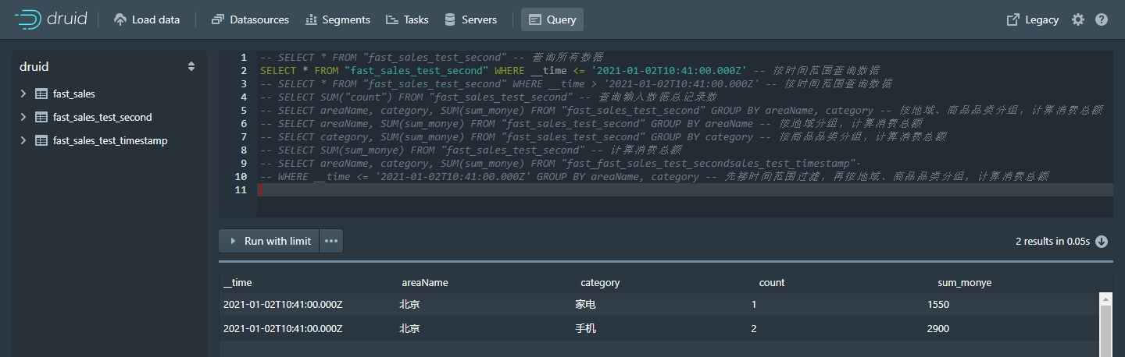Screen dimensions: 1125x357
Task: Open the run options ellipsis menu
Action: 331,241
